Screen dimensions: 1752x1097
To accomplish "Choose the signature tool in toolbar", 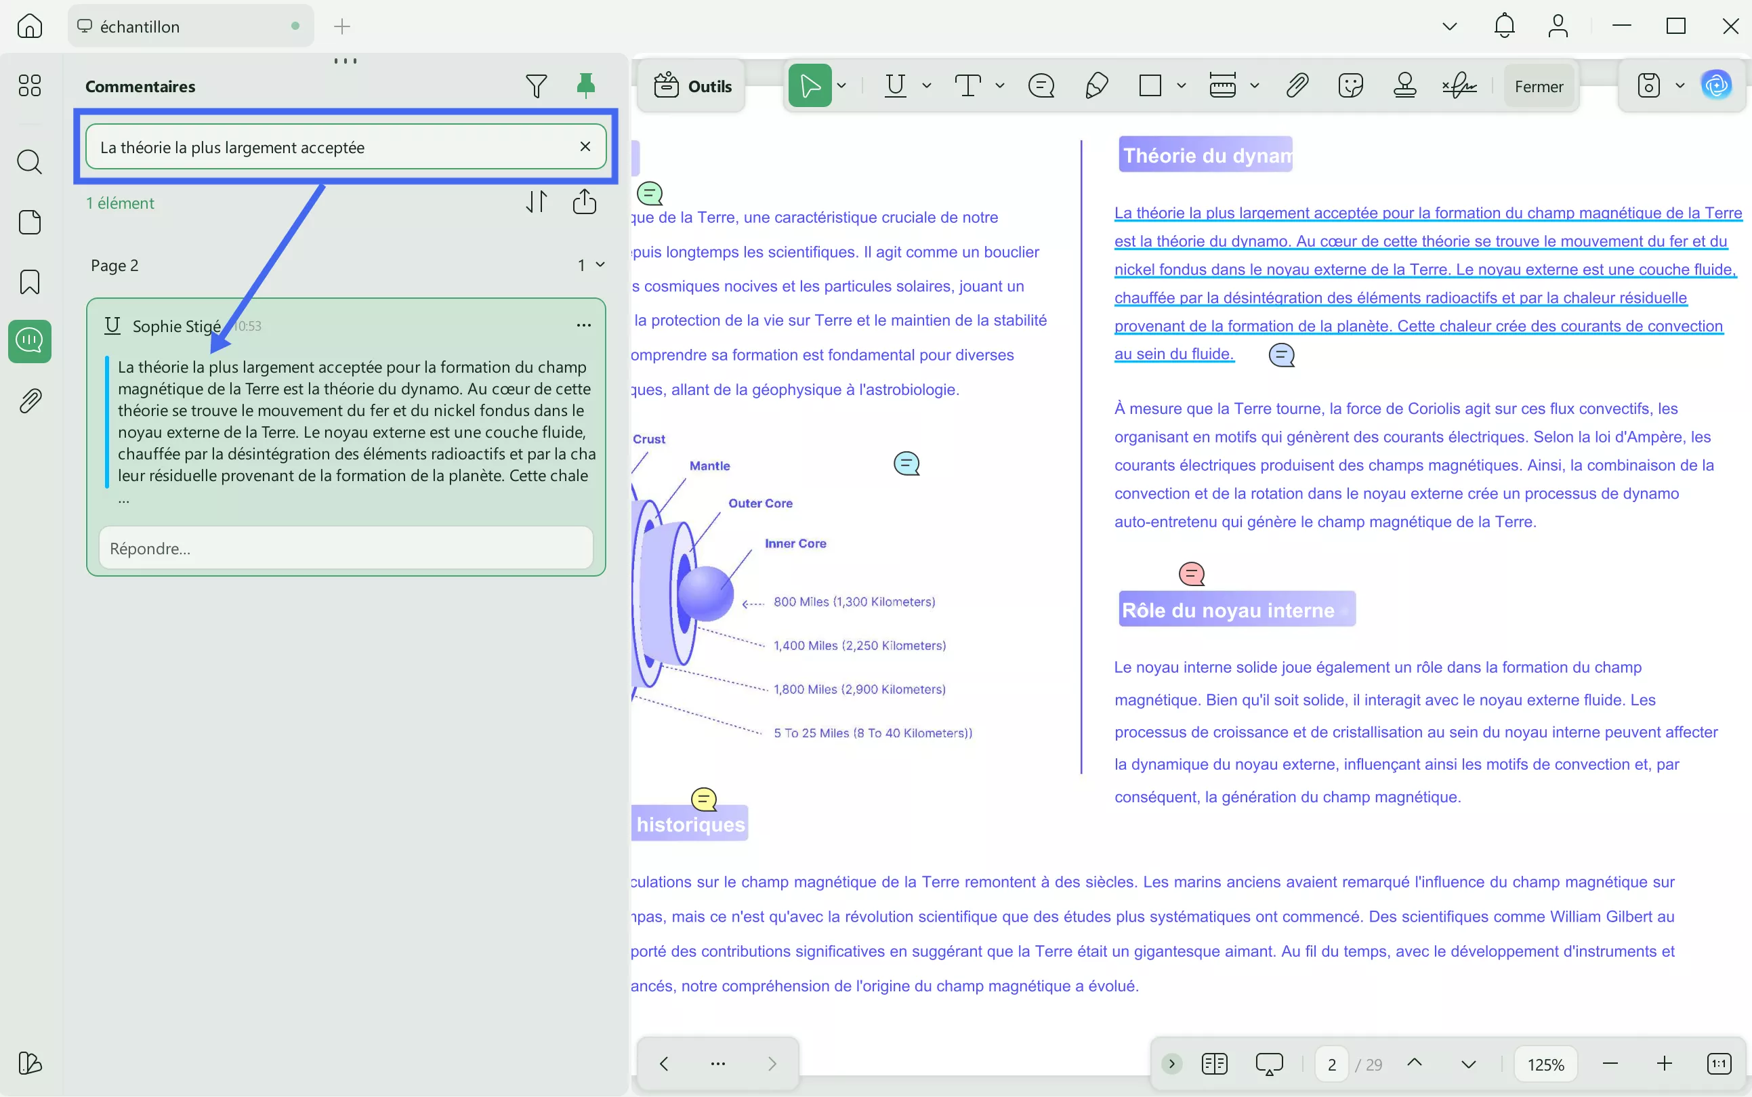I will click(1459, 85).
